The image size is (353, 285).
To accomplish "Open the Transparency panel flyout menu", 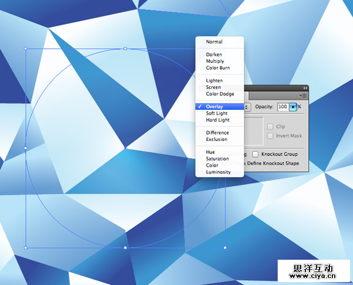I will tap(304, 95).
